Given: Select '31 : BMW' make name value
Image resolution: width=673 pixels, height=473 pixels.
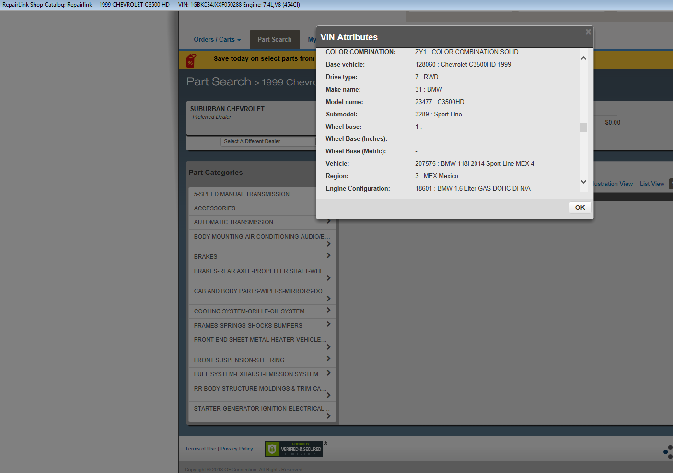Looking at the screenshot, I should pos(429,90).
